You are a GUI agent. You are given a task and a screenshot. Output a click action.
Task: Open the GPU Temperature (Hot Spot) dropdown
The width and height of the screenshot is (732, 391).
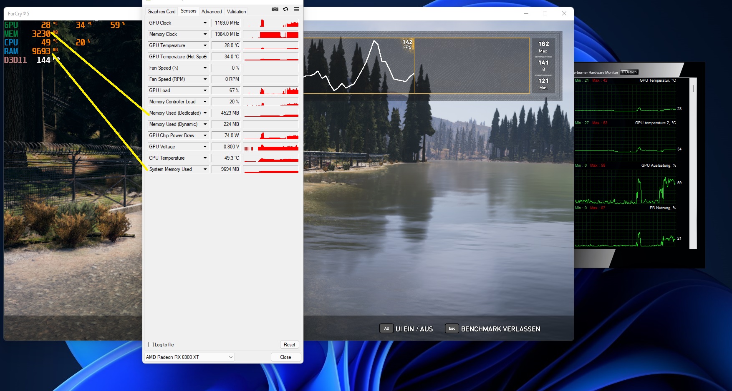click(205, 57)
